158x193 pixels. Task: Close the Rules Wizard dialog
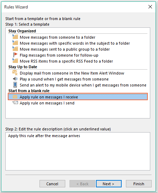click(x=150, y=7)
